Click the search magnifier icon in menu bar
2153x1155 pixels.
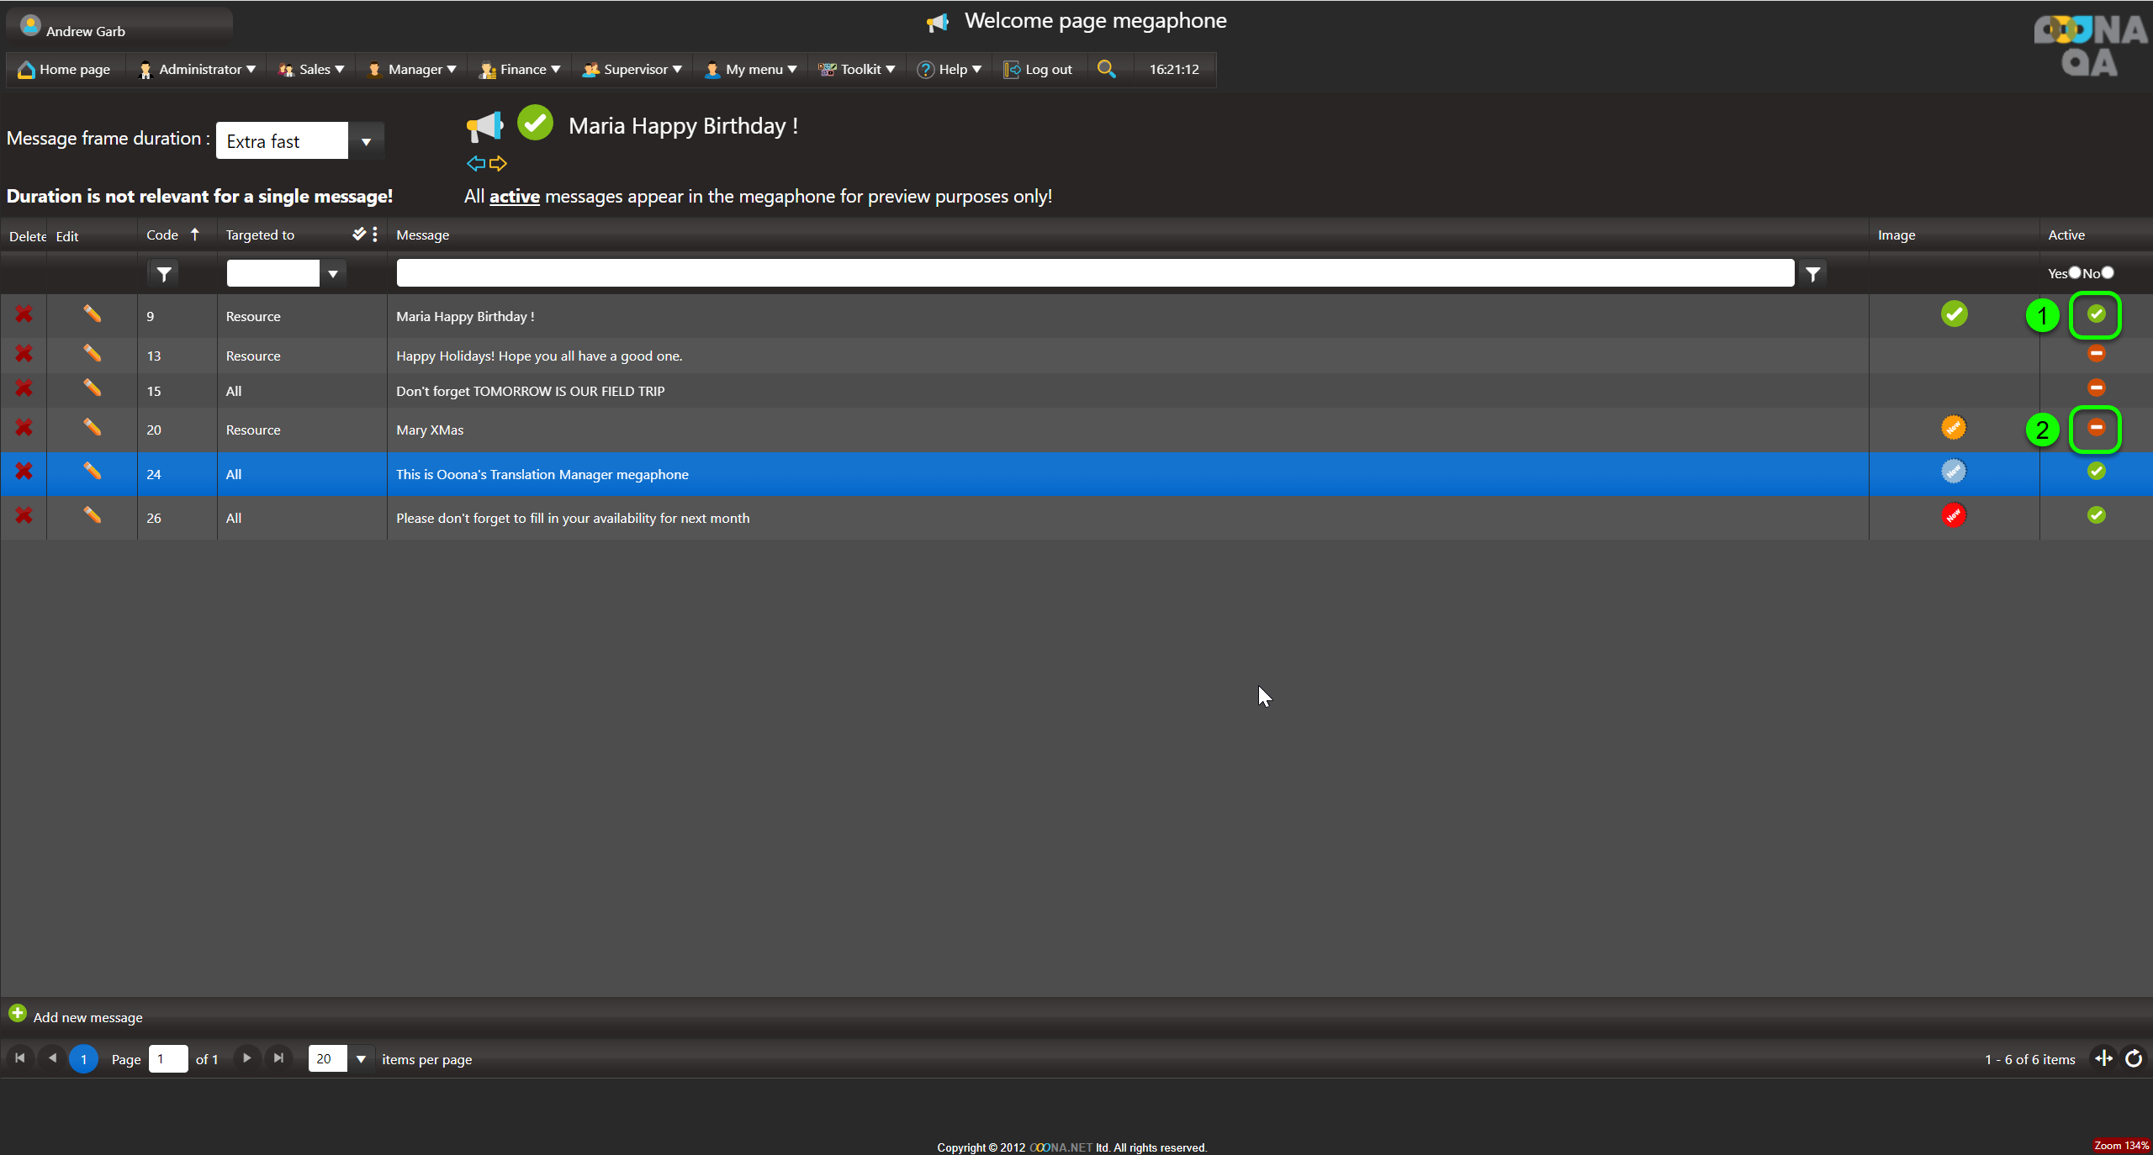[x=1106, y=69]
